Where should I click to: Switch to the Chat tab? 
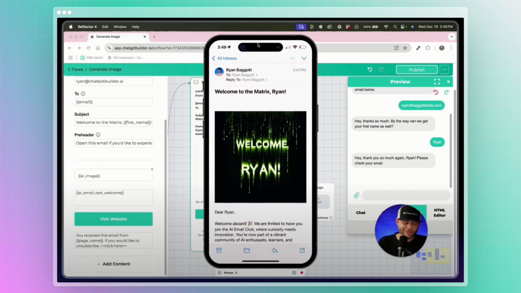361,213
